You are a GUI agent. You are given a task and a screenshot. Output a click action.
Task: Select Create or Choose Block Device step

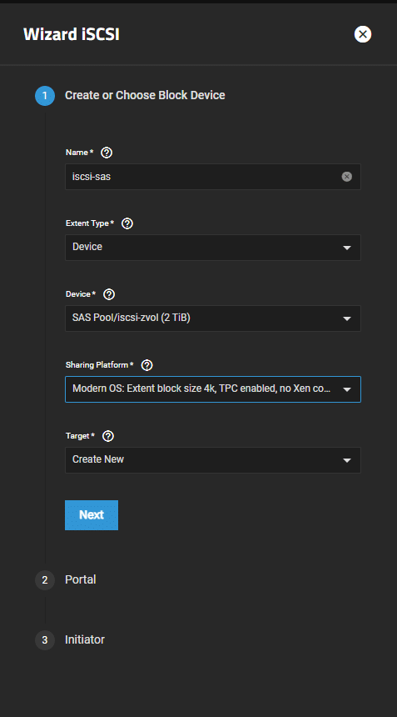pyautogui.click(x=145, y=95)
